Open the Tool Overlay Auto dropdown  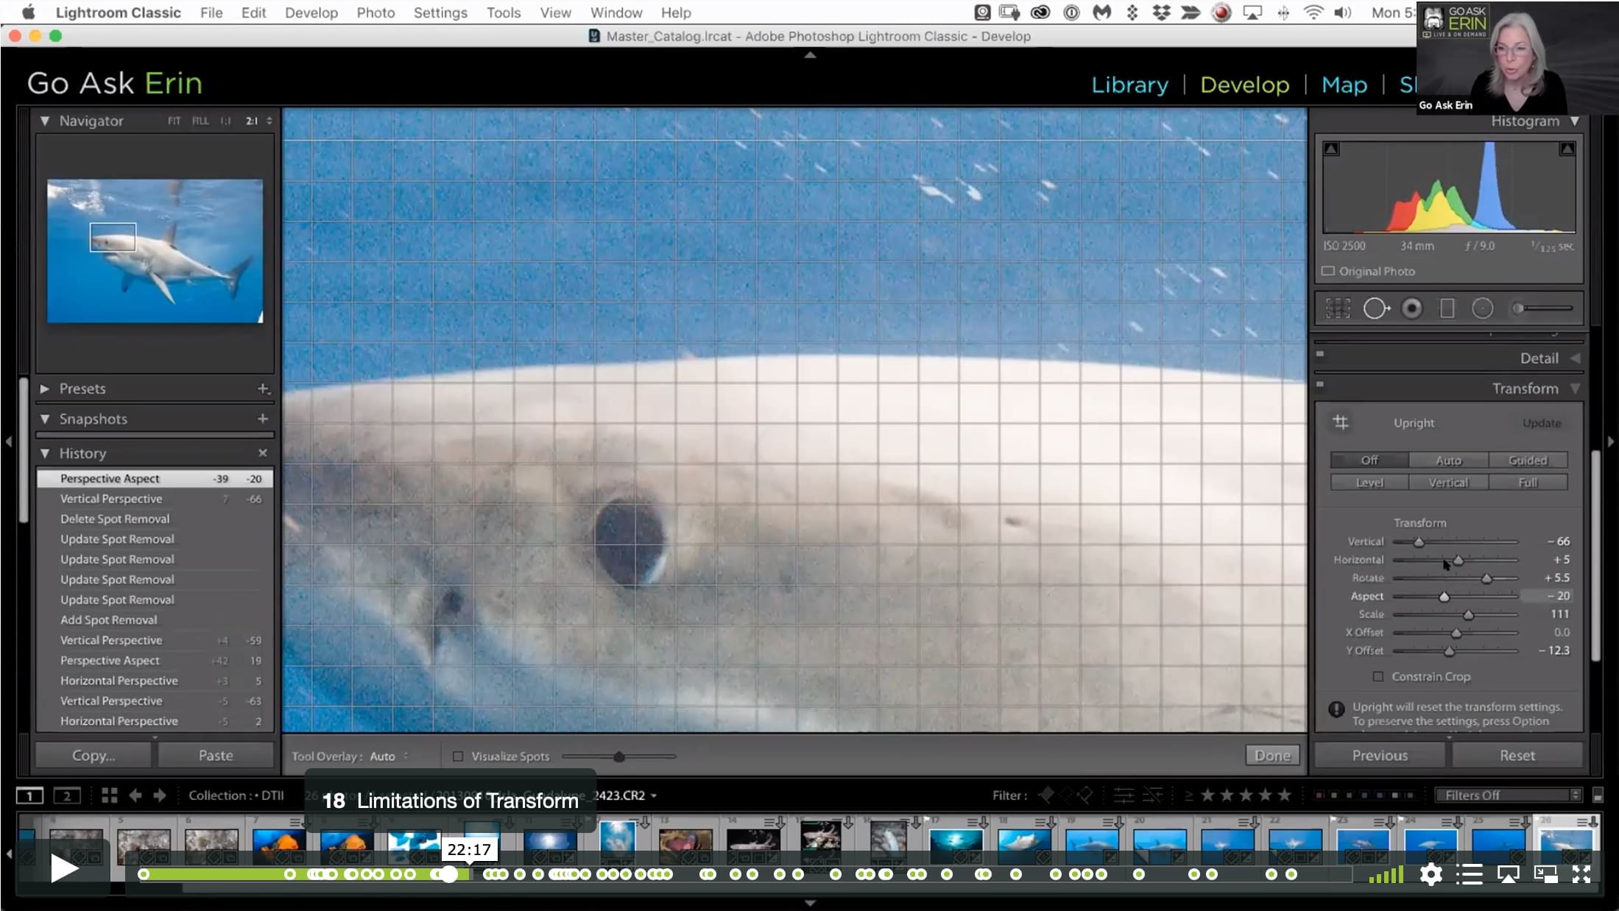[x=389, y=756]
